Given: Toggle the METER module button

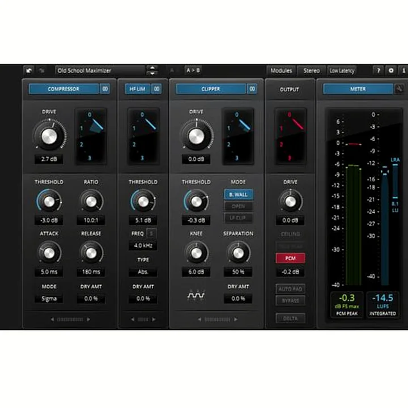Looking at the screenshot, I should [x=358, y=89].
